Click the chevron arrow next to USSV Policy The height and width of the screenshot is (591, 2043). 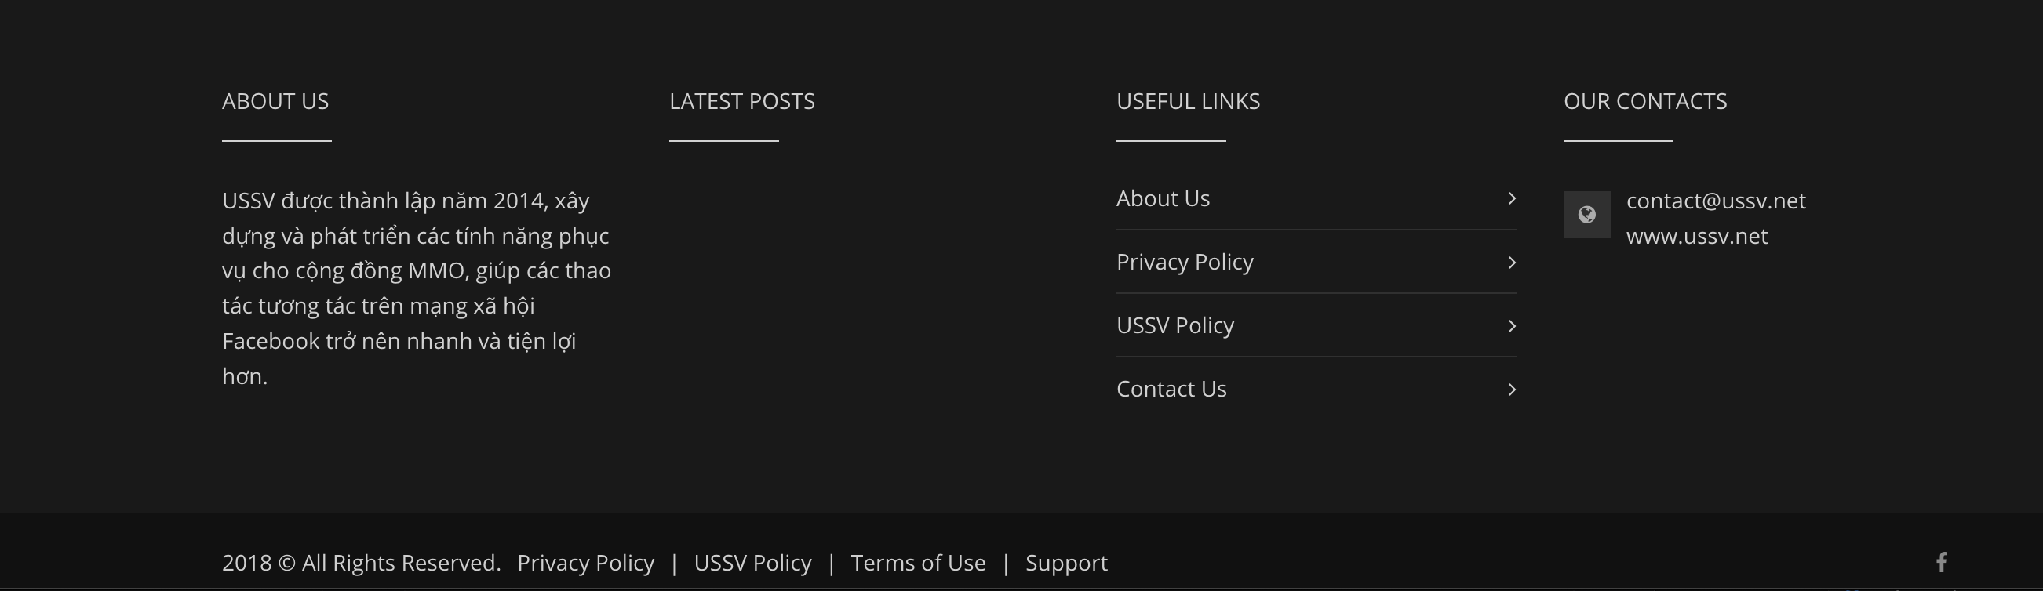tap(1512, 325)
